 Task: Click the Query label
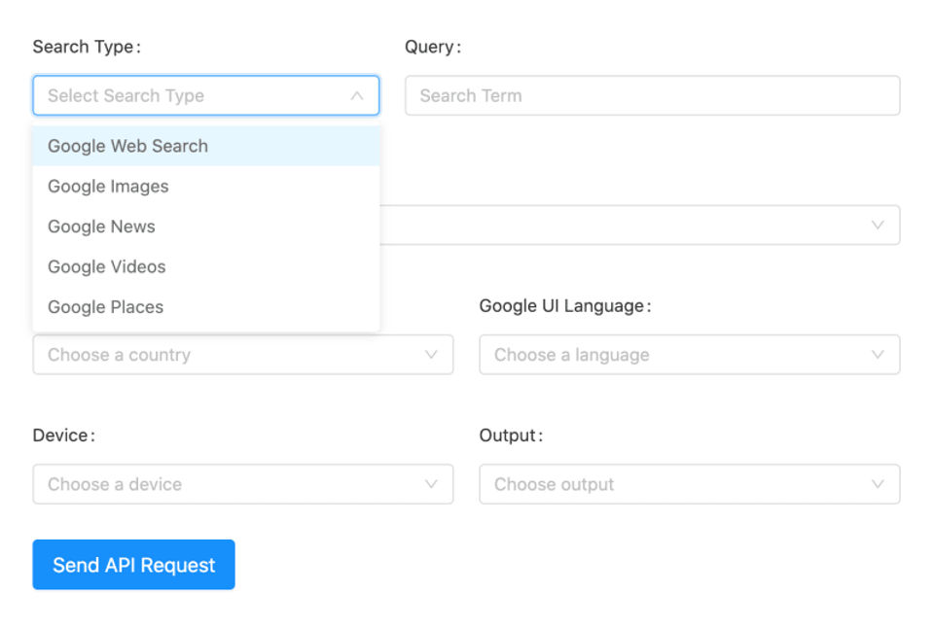[433, 47]
